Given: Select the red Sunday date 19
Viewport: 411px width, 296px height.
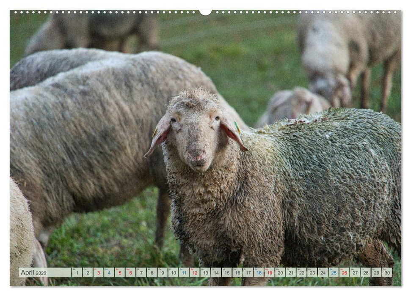Looking at the screenshot, I should [x=269, y=274].
